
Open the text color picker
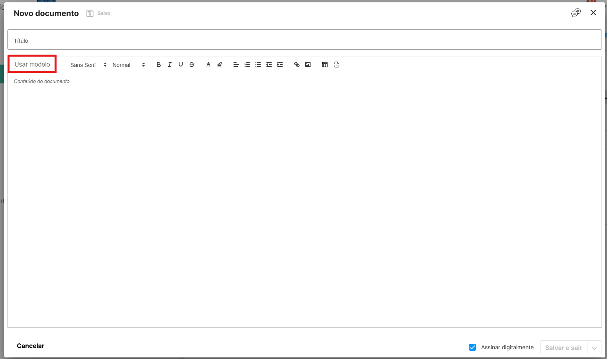coord(208,65)
